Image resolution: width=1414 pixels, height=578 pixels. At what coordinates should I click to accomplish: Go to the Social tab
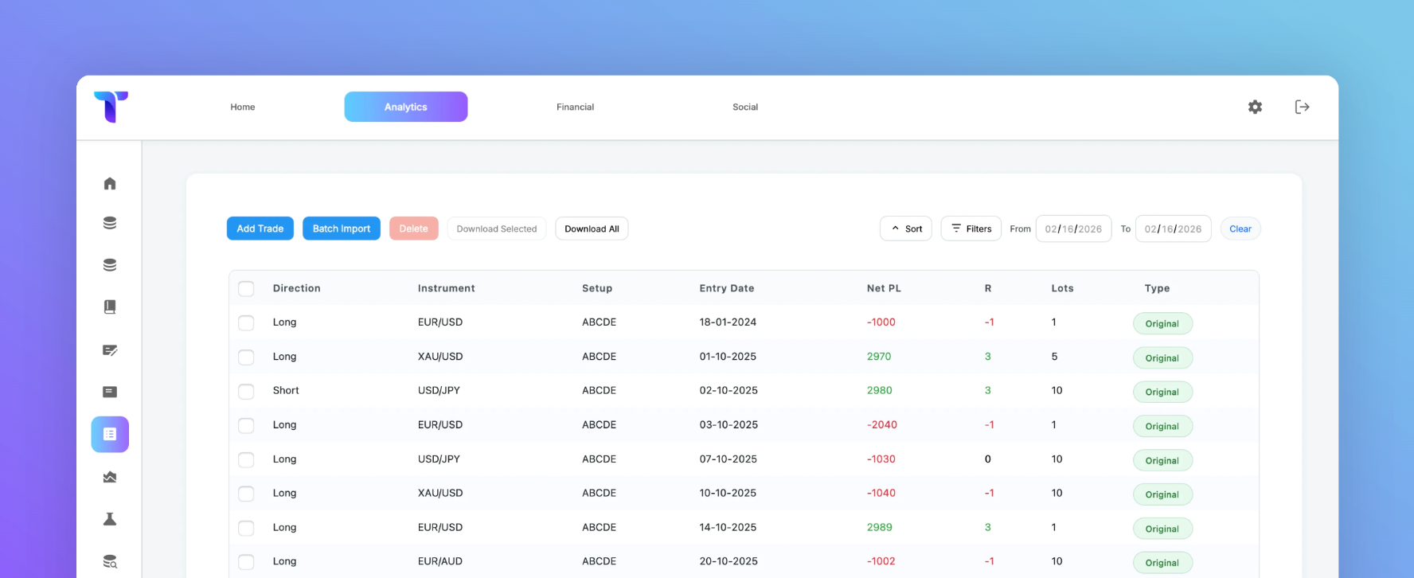tap(745, 107)
